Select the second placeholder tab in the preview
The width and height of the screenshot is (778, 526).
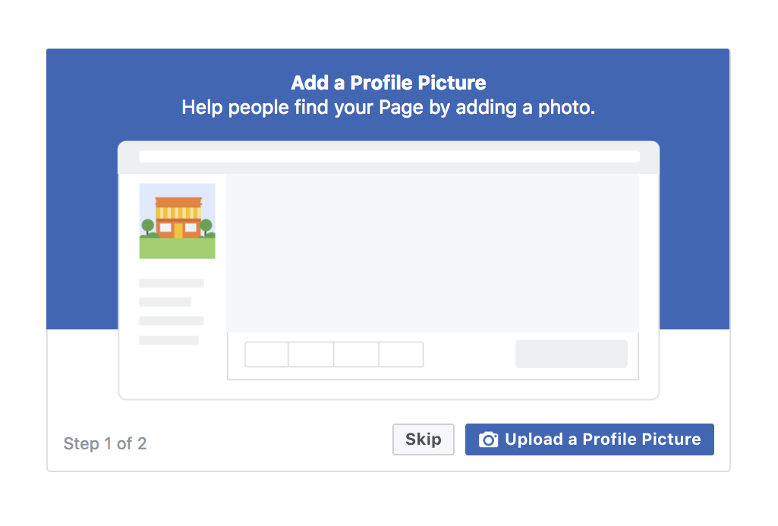coord(310,354)
